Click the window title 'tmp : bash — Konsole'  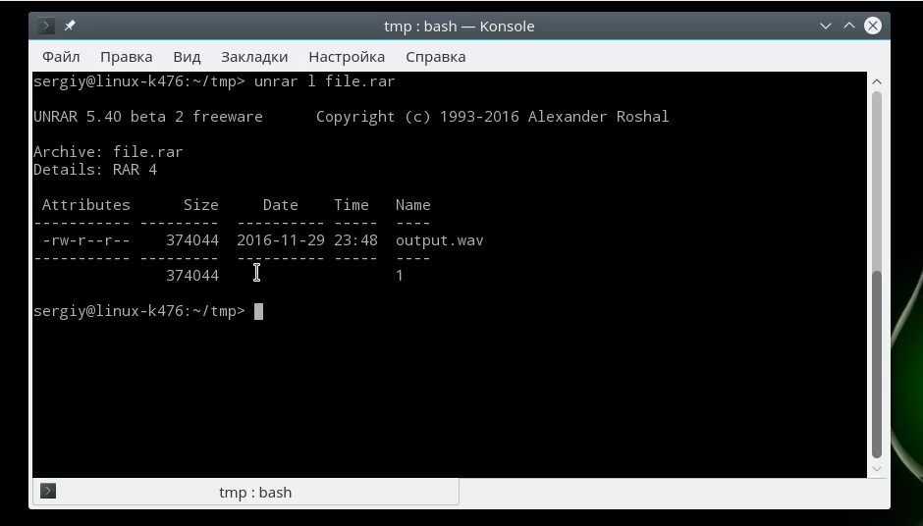pos(460,26)
